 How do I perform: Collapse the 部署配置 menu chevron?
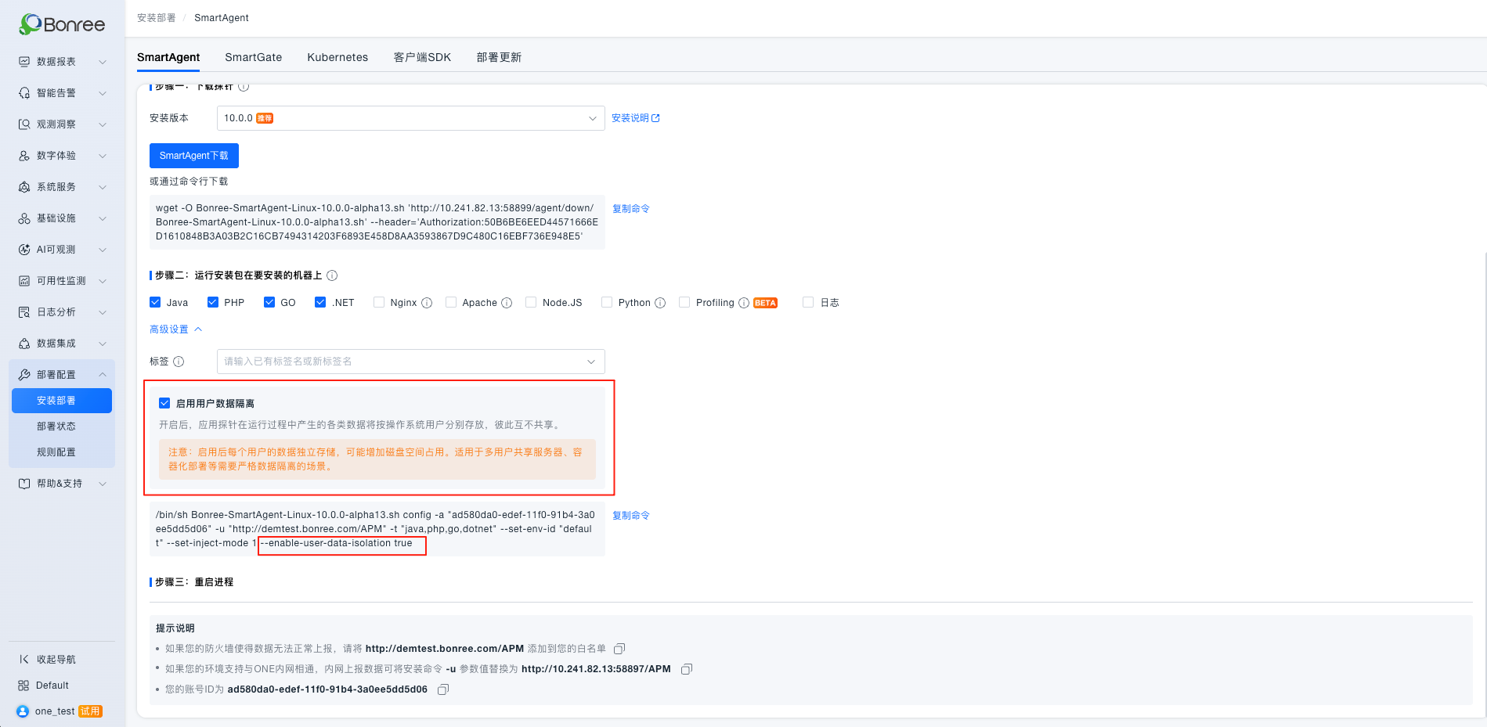[x=103, y=375]
